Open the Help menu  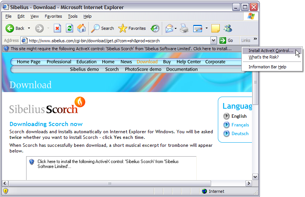pyautogui.click(x=88, y=16)
